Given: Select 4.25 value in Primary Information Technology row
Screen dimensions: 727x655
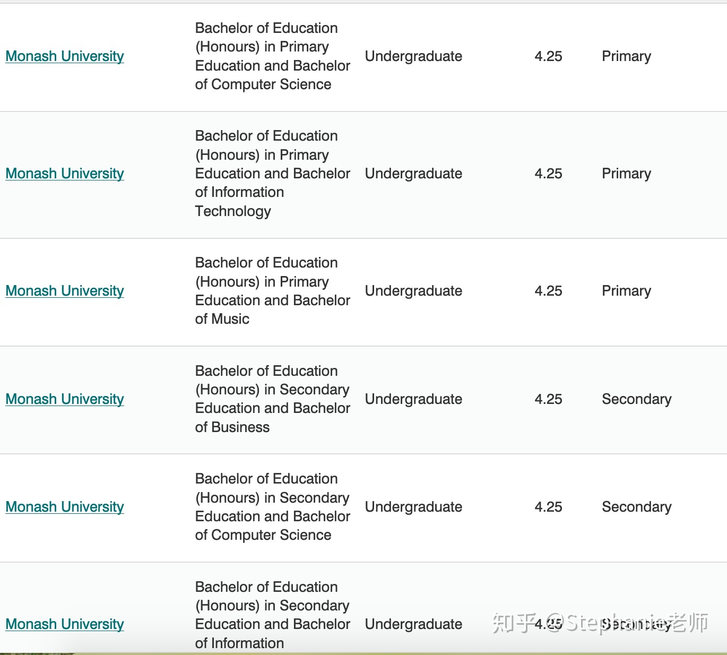Looking at the screenshot, I should tap(548, 174).
